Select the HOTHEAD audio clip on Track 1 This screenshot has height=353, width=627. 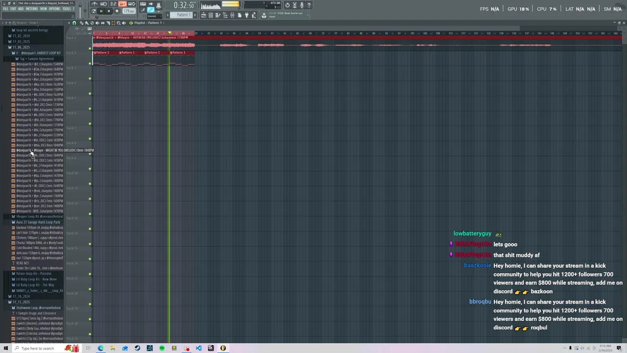coord(144,43)
